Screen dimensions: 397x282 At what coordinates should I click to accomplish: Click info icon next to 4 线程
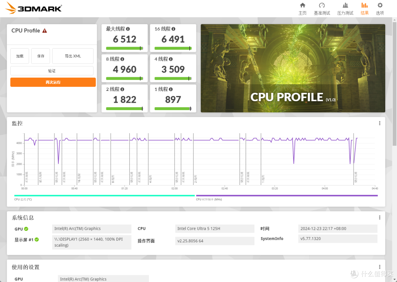[x=171, y=59]
